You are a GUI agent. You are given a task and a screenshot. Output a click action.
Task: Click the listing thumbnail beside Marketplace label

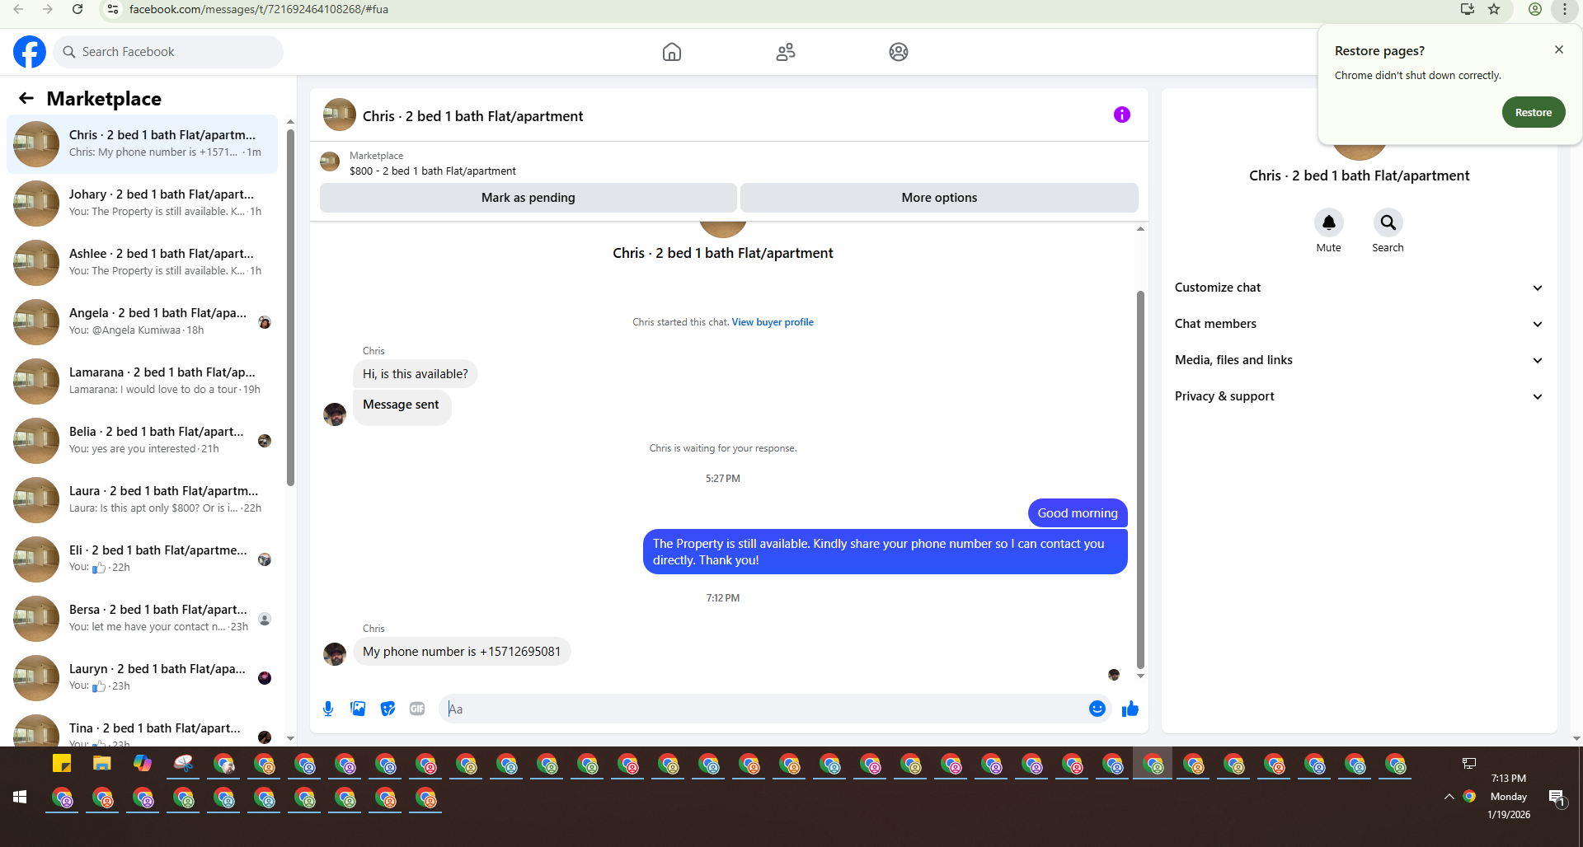[x=330, y=161]
